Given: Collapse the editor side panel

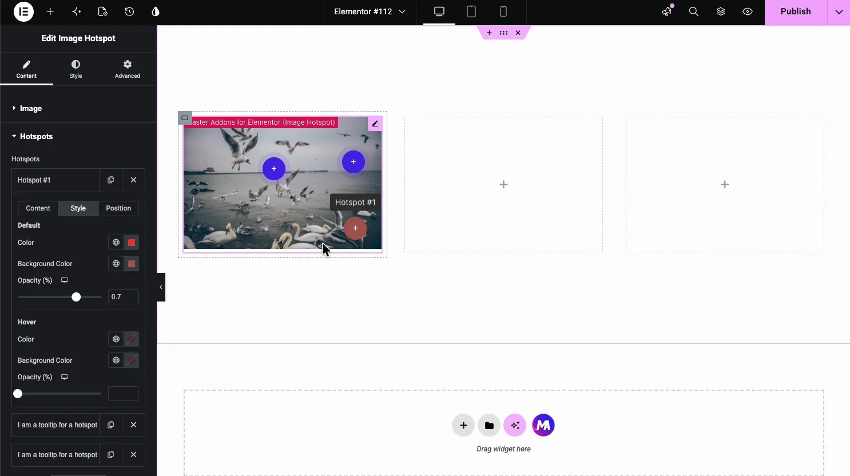Looking at the screenshot, I should pos(161,287).
